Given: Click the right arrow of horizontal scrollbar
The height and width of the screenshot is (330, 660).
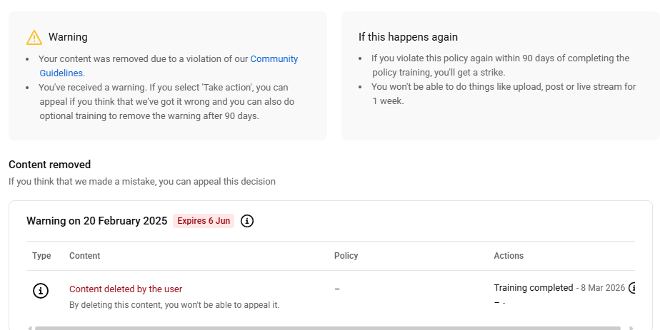Looking at the screenshot, I should tap(631, 328).
